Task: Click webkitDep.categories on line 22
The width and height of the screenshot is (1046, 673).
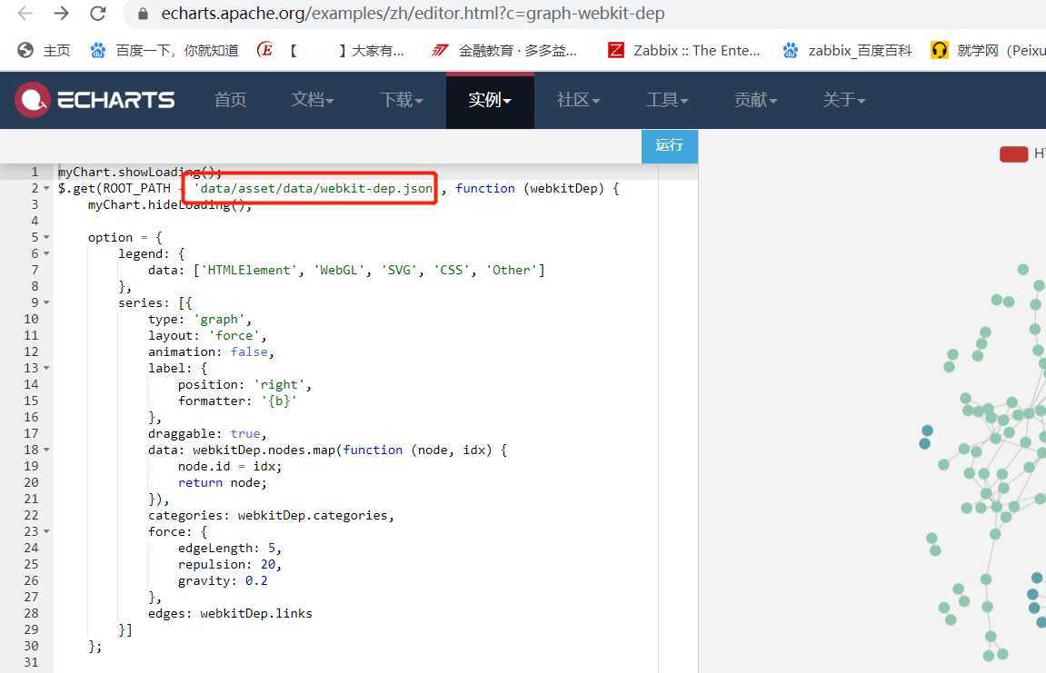Action: pyautogui.click(x=313, y=516)
